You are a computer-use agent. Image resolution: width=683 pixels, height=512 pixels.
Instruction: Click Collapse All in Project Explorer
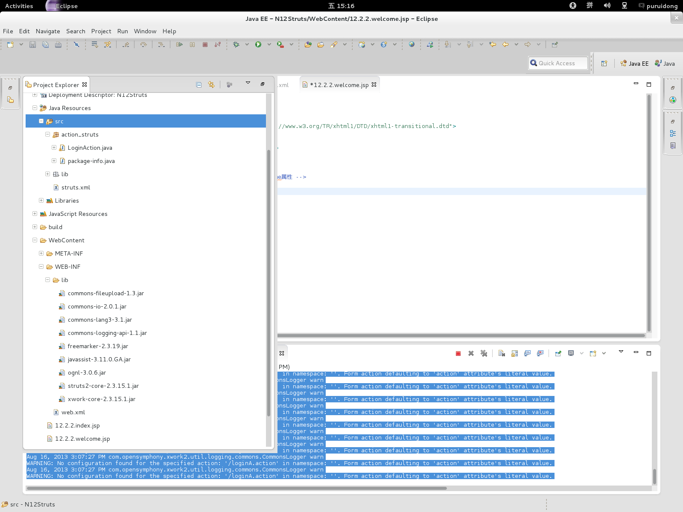coord(198,85)
